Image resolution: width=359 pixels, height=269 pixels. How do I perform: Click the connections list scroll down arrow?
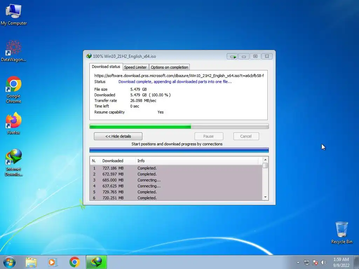265,197
